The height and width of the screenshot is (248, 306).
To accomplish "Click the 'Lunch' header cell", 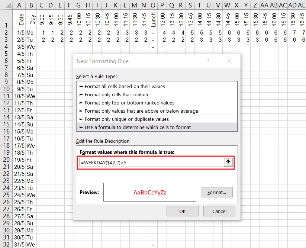I will (x=153, y=19).
